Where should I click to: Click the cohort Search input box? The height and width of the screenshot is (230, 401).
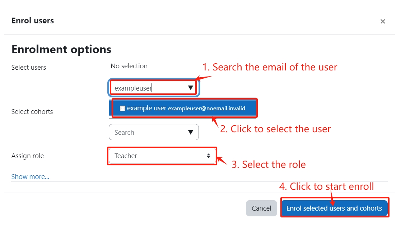144,132
